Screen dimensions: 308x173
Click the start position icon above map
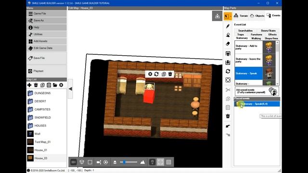[x=217, y=16]
